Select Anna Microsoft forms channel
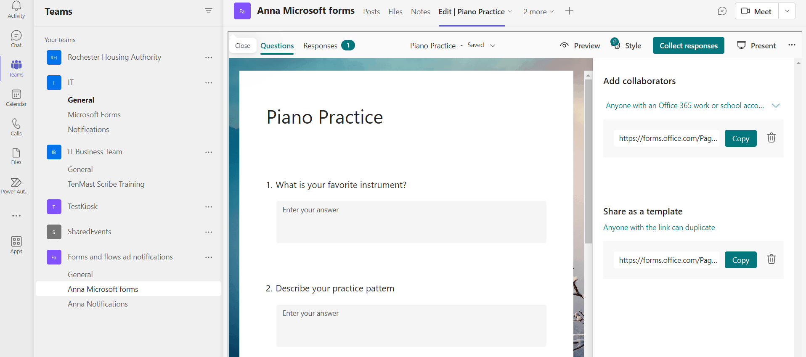Viewport: 806px width, 357px height. click(x=129, y=289)
